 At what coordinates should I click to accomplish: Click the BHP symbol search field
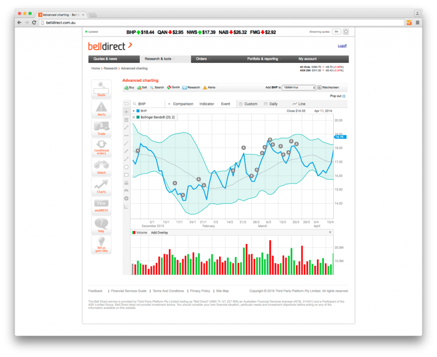point(147,104)
